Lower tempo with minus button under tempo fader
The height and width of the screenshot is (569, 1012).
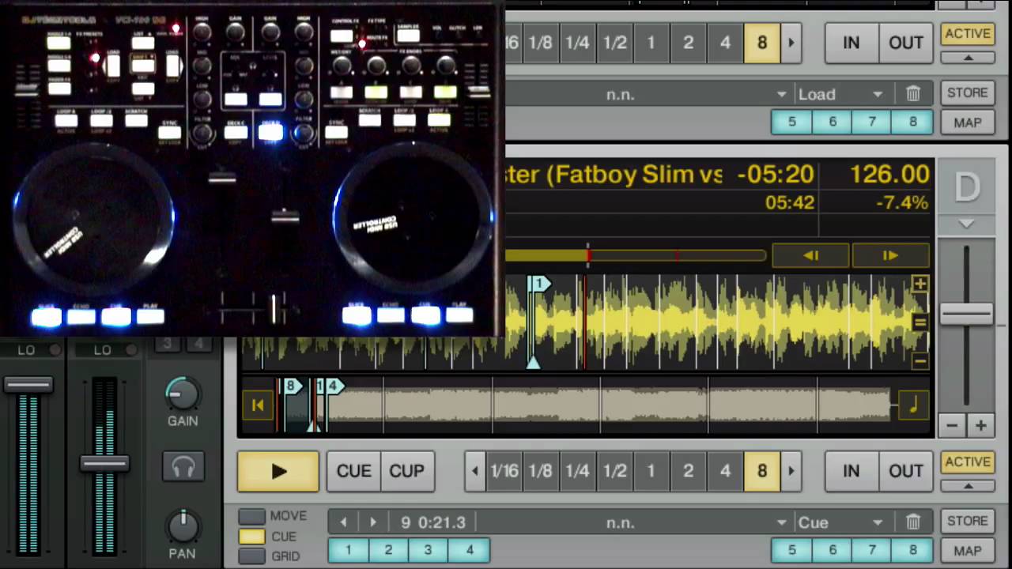[x=952, y=425]
